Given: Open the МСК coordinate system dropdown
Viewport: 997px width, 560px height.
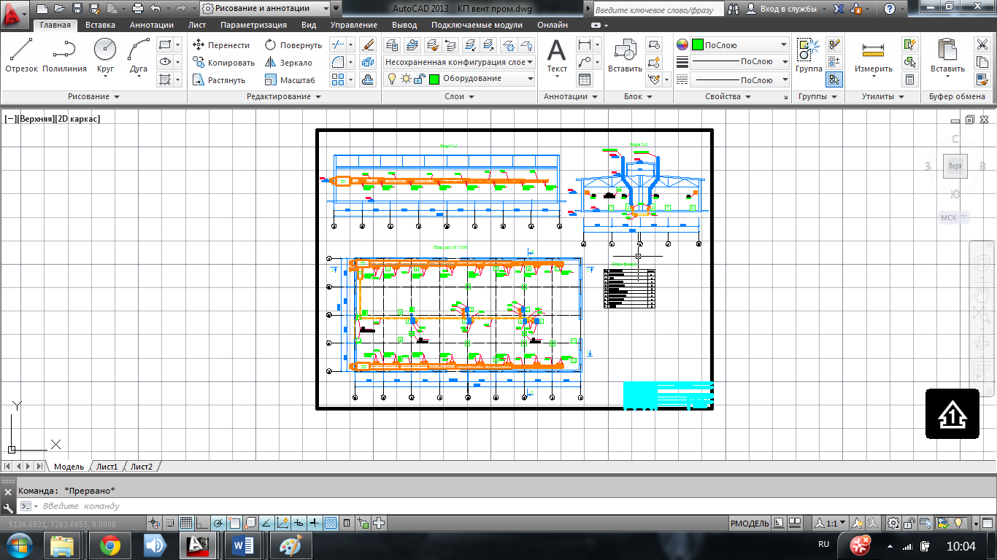Looking at the screenshot, I should [x=954, y=217].
